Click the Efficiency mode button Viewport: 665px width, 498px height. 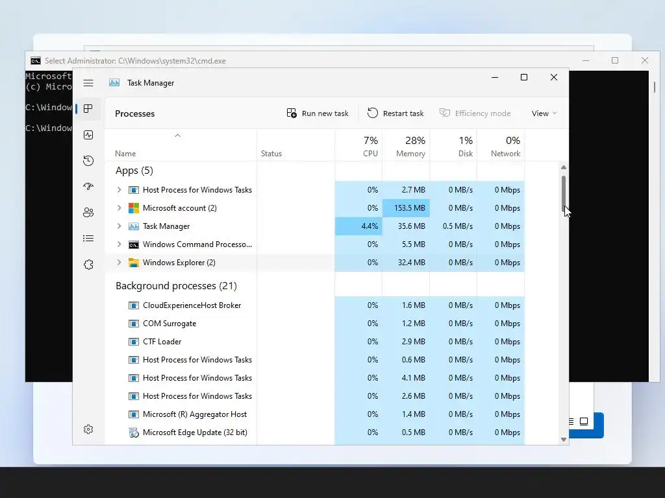coord(475,113)
